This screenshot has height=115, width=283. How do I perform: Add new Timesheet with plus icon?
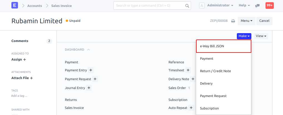point(188,70)
